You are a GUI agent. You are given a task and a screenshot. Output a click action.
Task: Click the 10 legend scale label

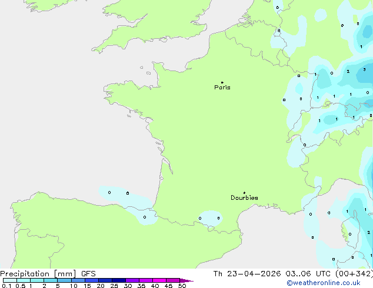click(x=74, y=286)
